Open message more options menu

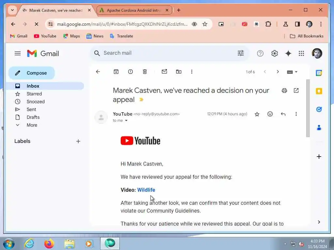pos(296,114)
